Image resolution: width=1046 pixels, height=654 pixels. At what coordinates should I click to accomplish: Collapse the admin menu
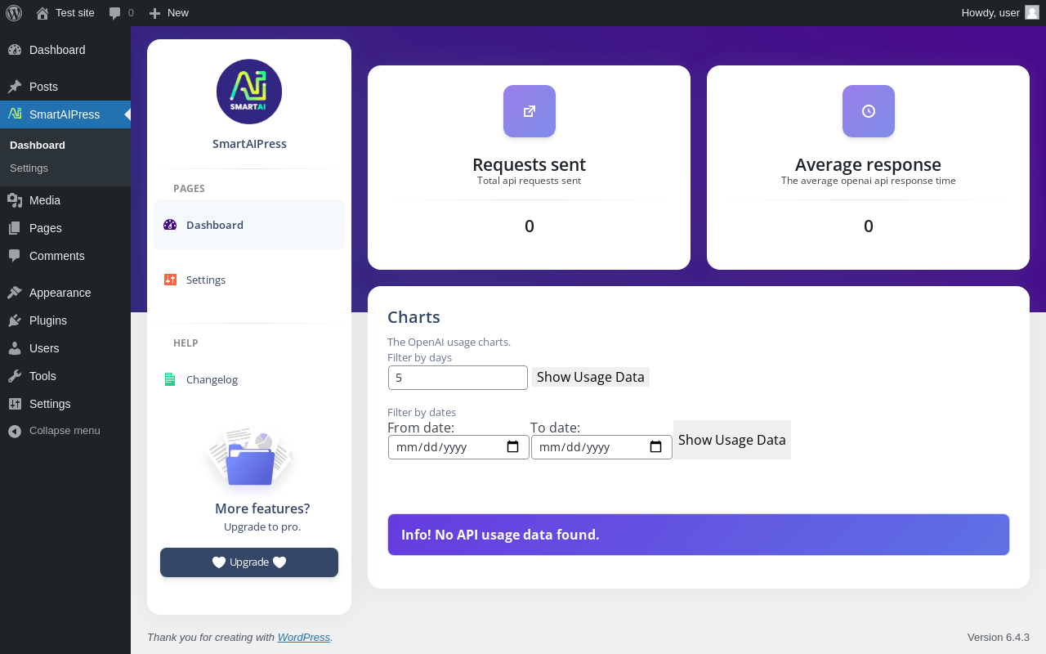click(65, 431)
